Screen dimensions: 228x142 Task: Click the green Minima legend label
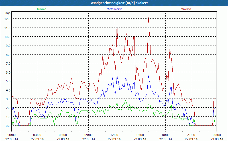coord(42,9)
